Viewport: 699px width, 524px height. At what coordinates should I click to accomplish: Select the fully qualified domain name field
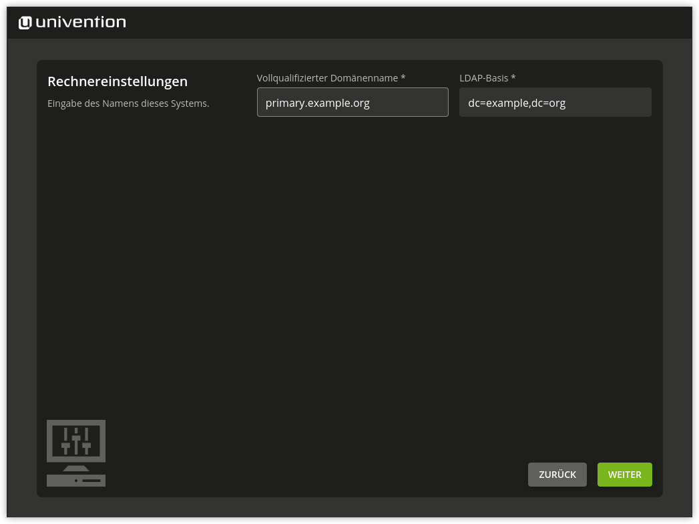(x=353, y=102)
